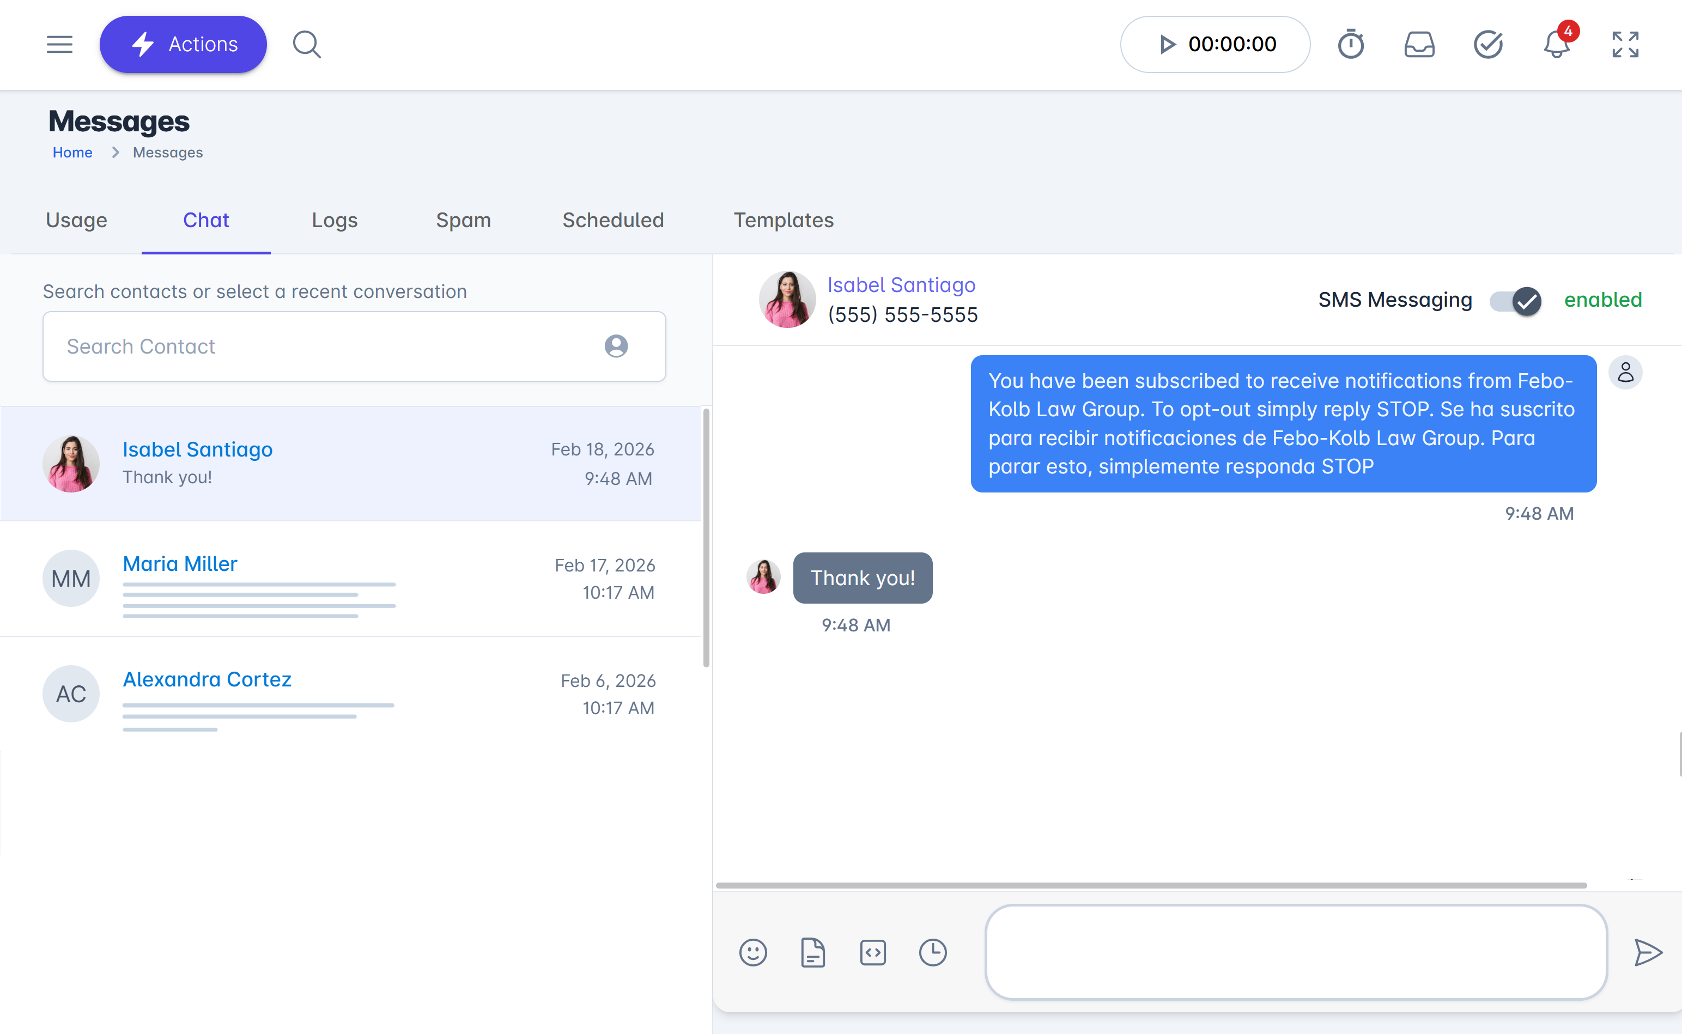
Task: Open notifications from the bell icon
Action: [x=1556, y=45]
